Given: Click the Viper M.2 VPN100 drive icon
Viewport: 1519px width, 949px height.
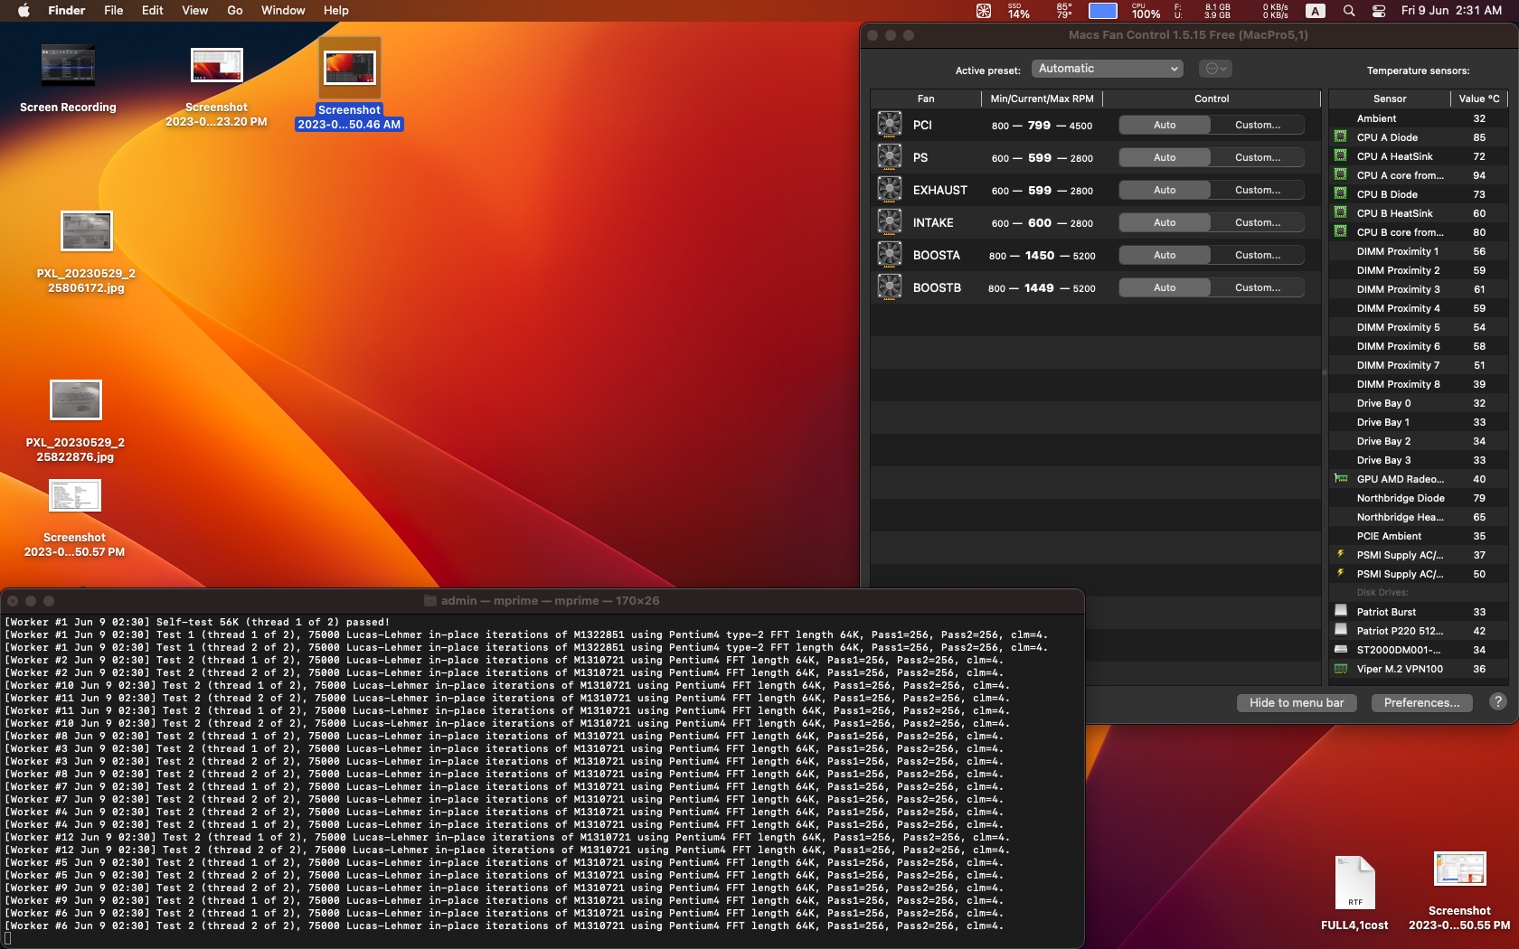Looking at the screenshot, I should pos(1341,669).
